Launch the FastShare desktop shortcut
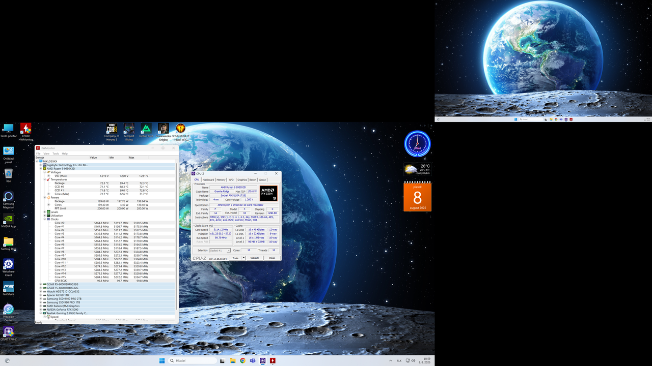The image size is (652, 366). [8, 288]
